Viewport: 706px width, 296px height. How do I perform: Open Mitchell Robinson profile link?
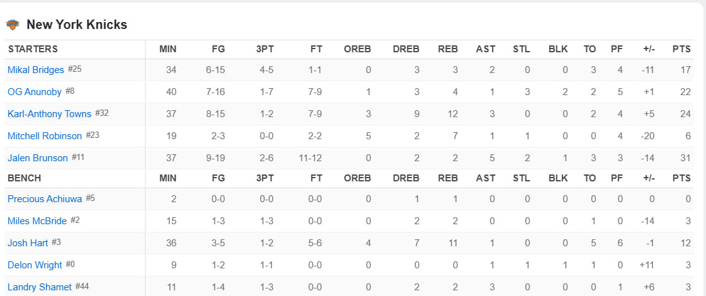(45, 136)
